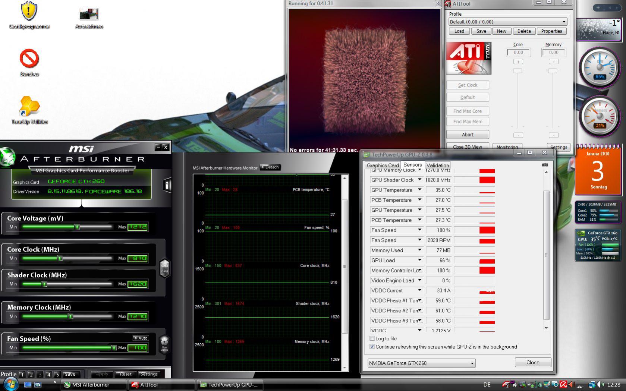Screen dimensions: 626x391
Task: Select Afterburner profile slot 1
Action: click(22, 374)
